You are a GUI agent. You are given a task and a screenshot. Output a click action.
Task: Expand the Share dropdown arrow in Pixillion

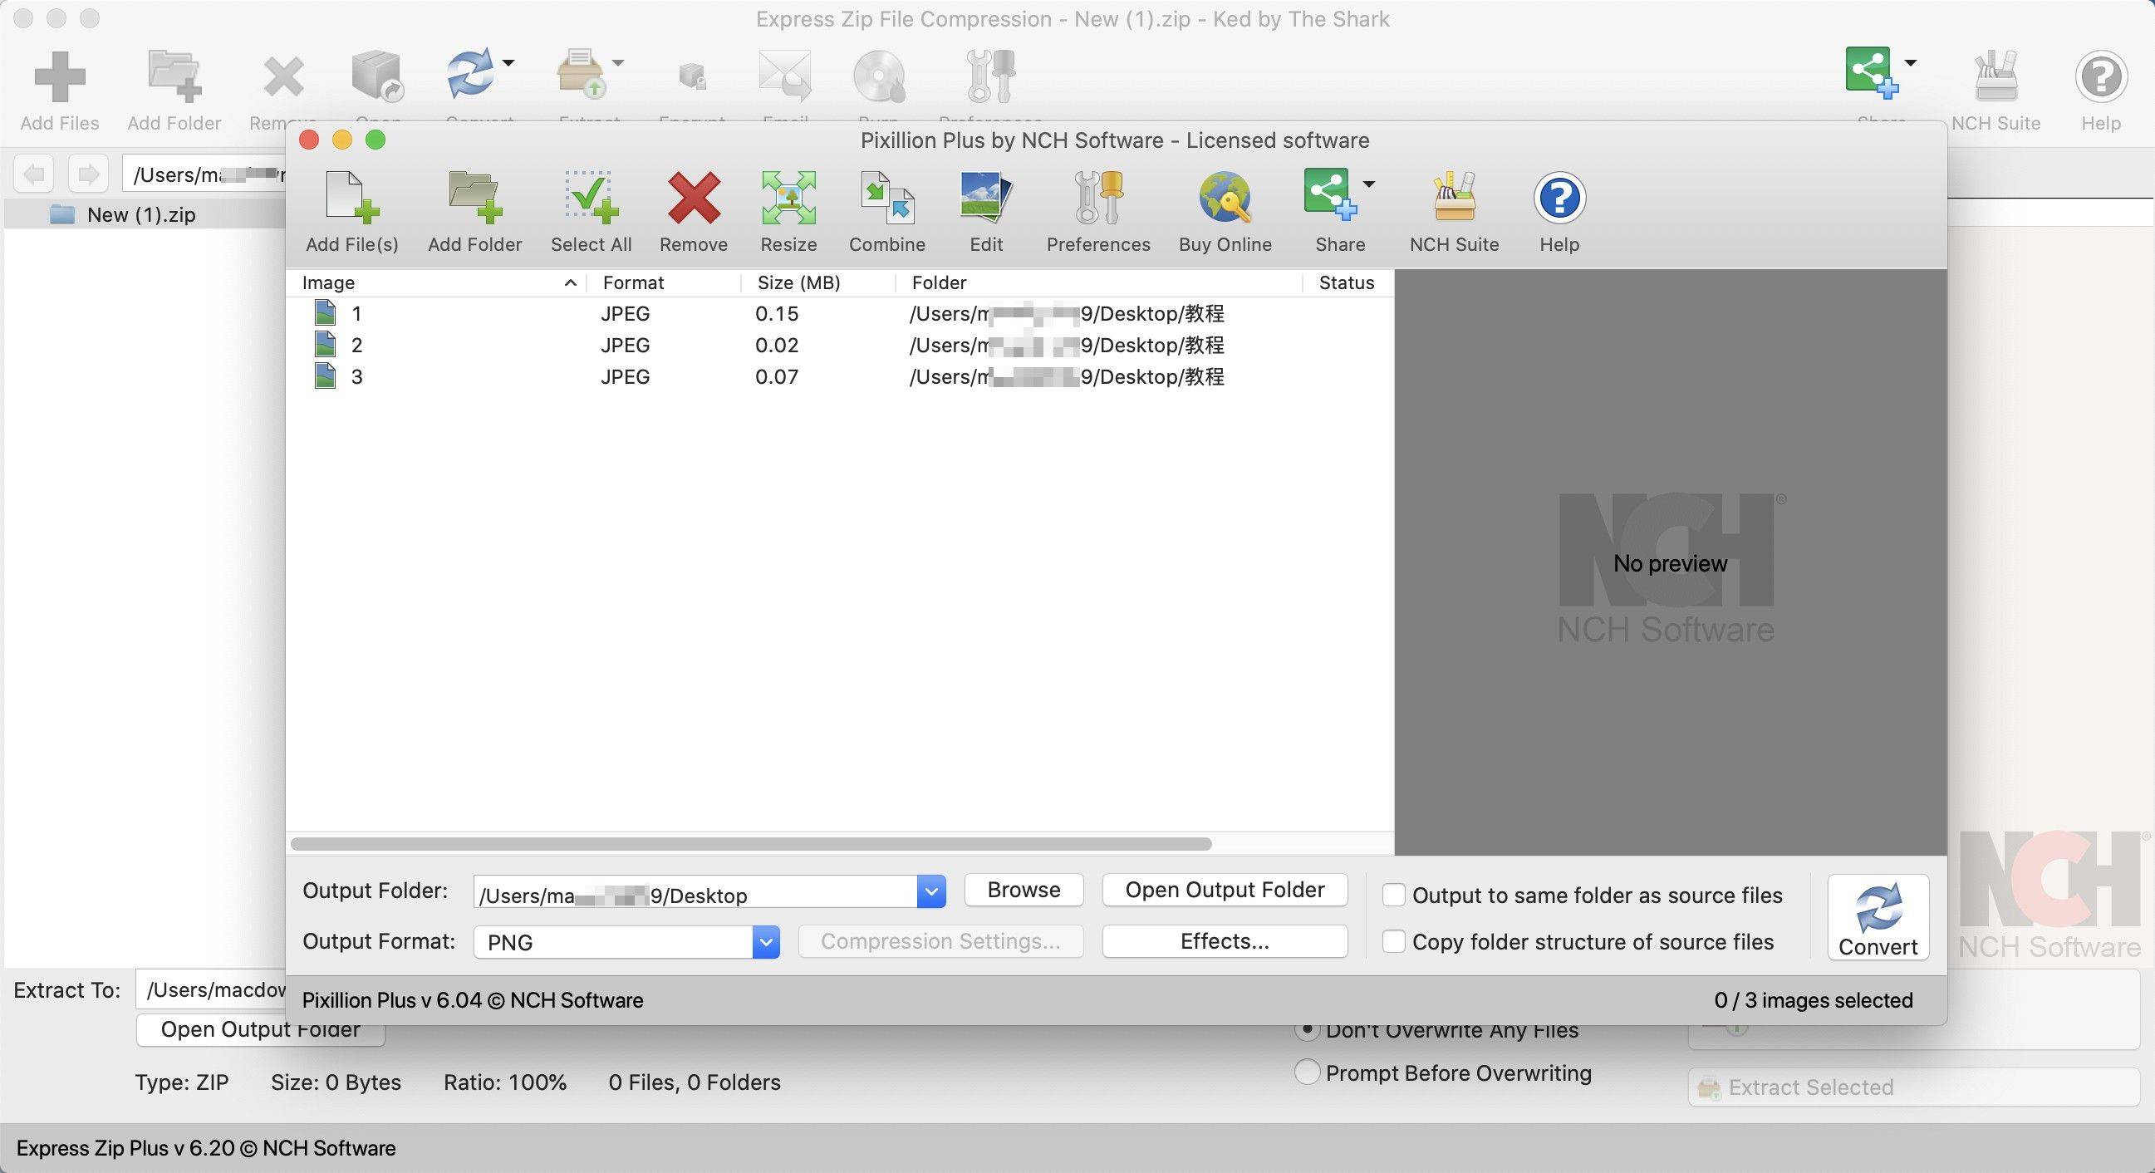(1368, 184)
